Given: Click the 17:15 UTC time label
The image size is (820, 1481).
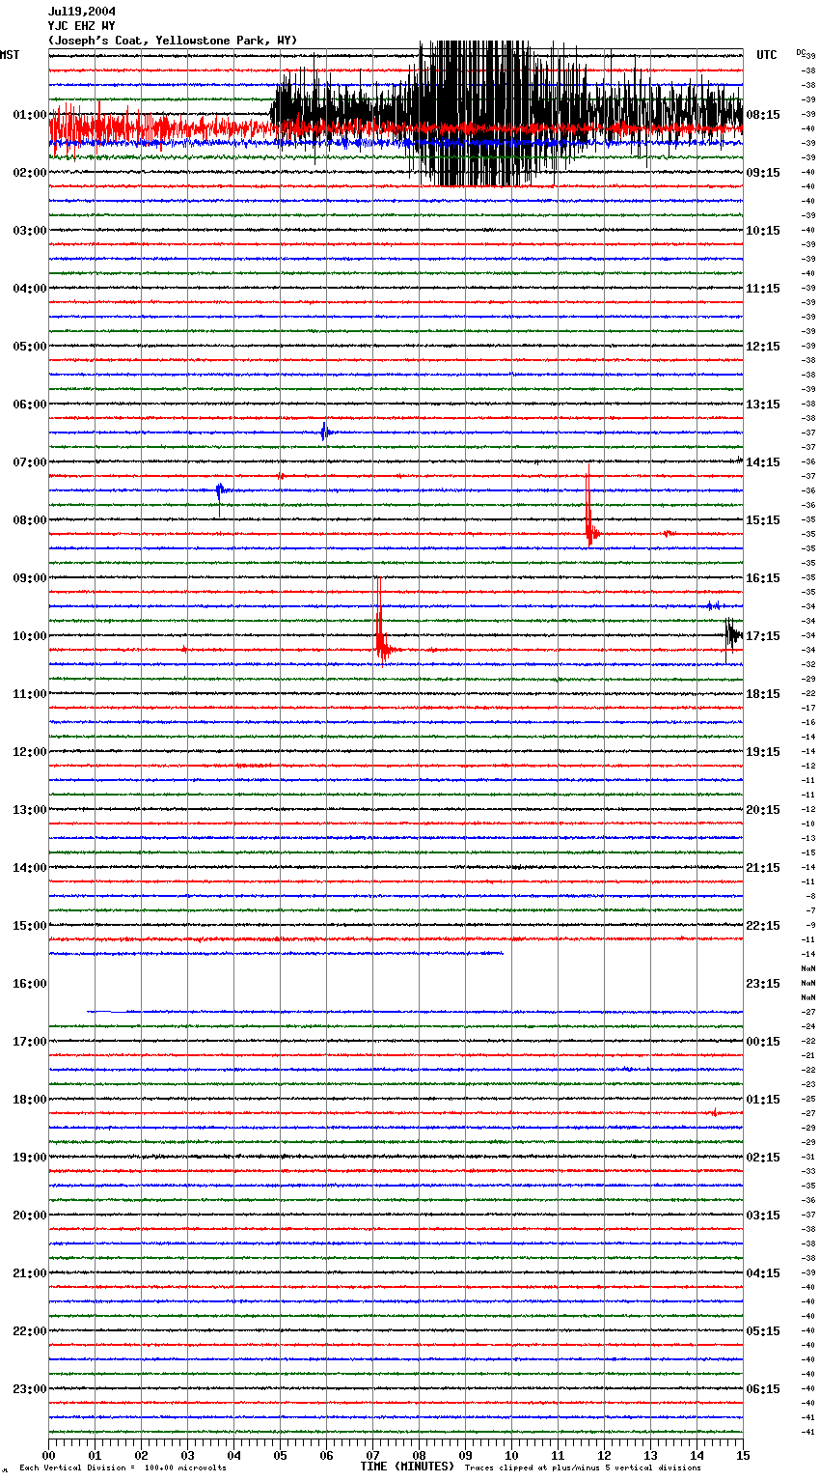Looking at the screenshot, I should coord(763,636).
